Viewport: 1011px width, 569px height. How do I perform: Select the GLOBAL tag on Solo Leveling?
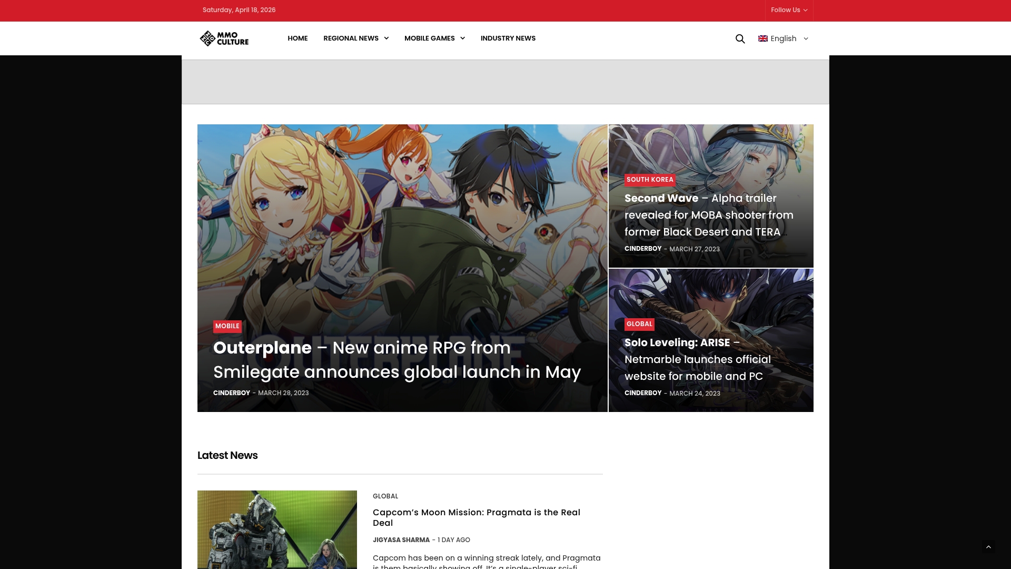click(639, 324)
